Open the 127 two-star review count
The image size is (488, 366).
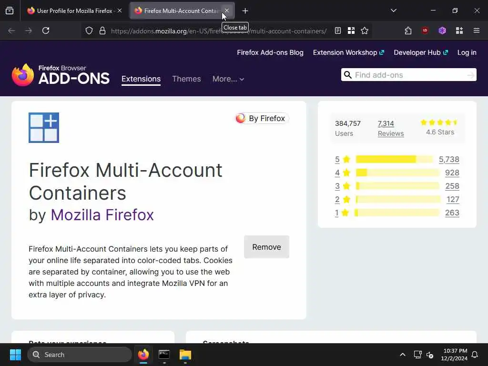click(x=453, y=200)
